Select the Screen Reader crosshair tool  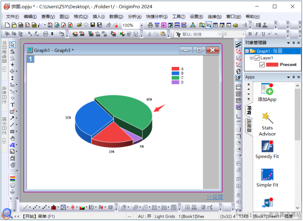pos(12,65)
